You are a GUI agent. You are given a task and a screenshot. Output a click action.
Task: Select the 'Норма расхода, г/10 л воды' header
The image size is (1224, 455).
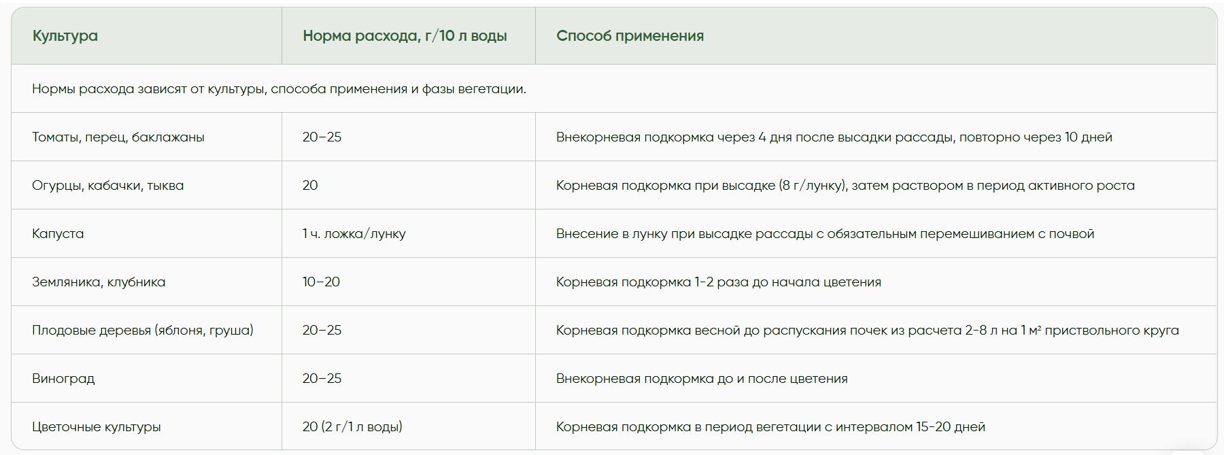405,36
